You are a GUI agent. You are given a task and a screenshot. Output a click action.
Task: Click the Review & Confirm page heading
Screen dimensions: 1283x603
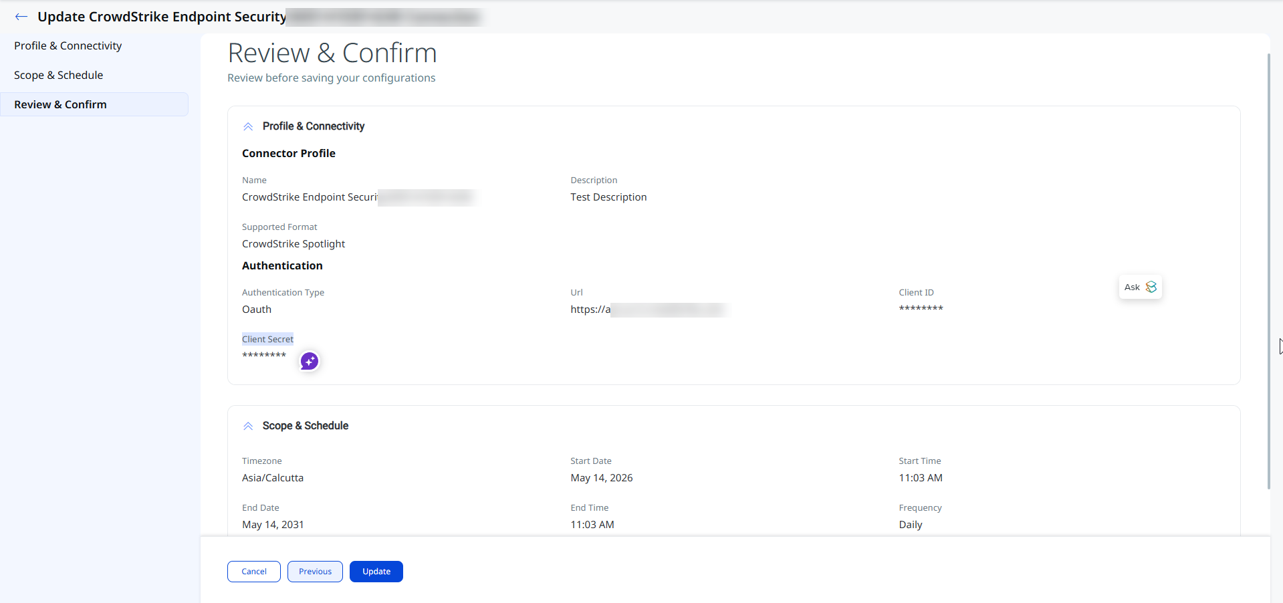[x=332, y=53]
